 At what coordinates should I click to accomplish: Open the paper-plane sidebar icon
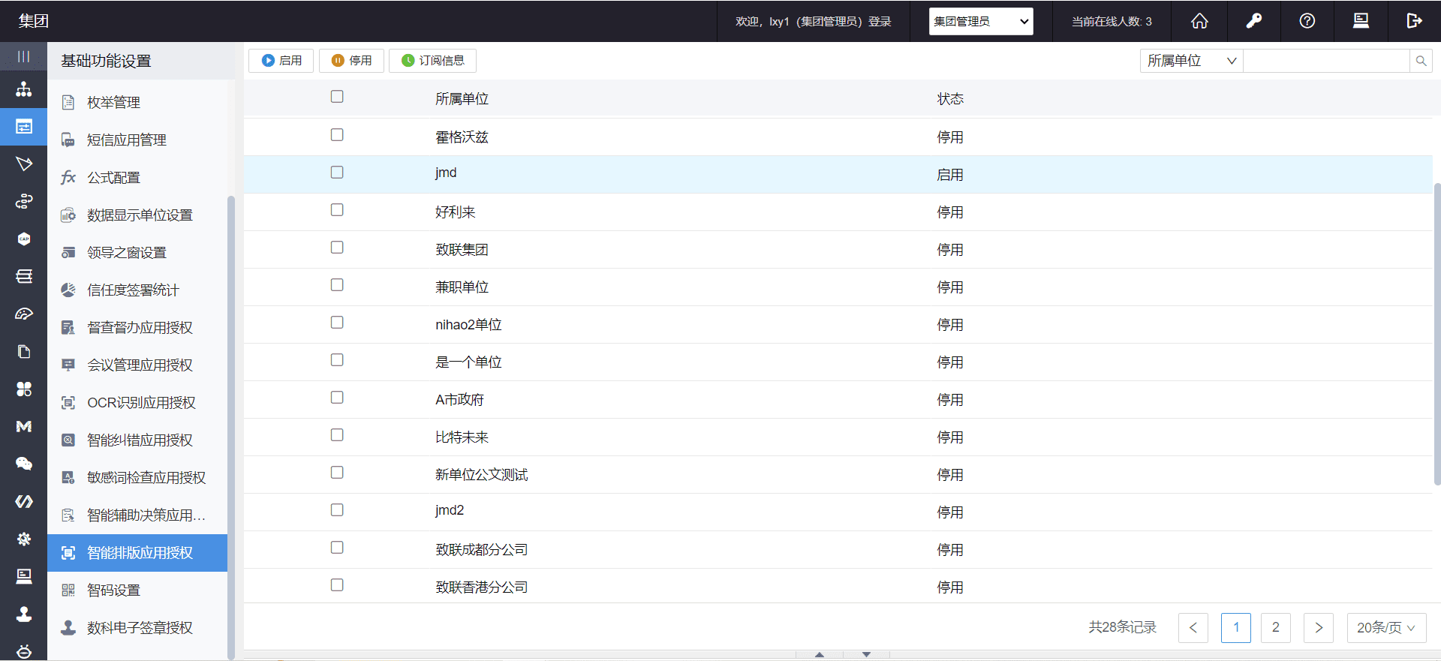pyautogui.click(x=24, y=164)
